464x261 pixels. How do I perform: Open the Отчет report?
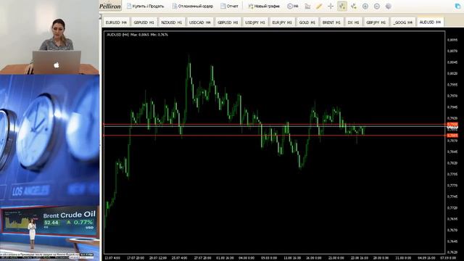click(229, 6)
